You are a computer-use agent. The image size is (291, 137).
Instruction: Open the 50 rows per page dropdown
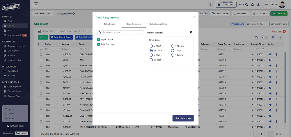click(x=265, y=37)
